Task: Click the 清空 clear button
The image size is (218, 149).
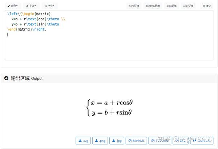Action: [x=206, y=6]
